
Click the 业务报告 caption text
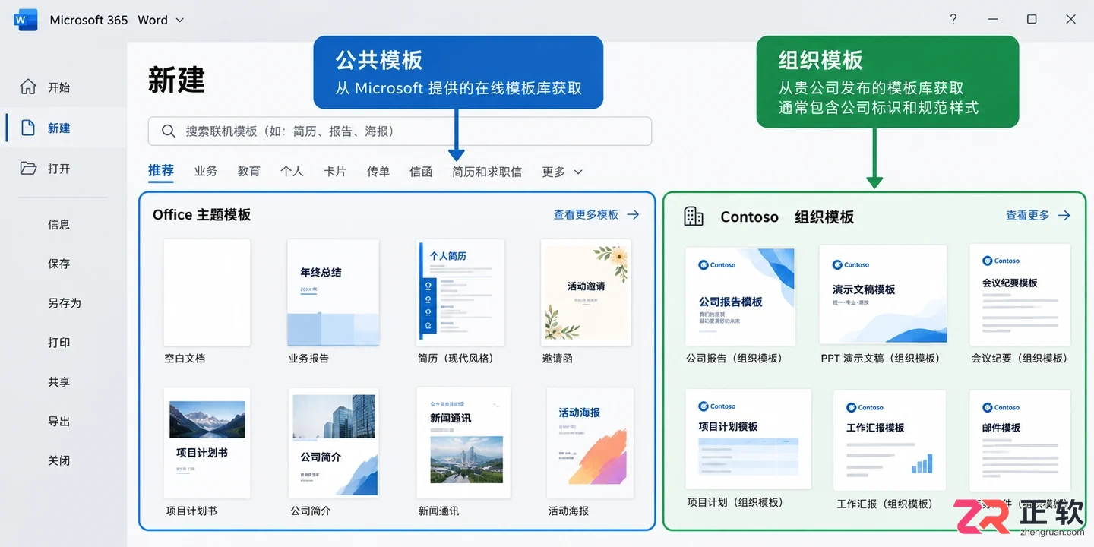[308, 359]
